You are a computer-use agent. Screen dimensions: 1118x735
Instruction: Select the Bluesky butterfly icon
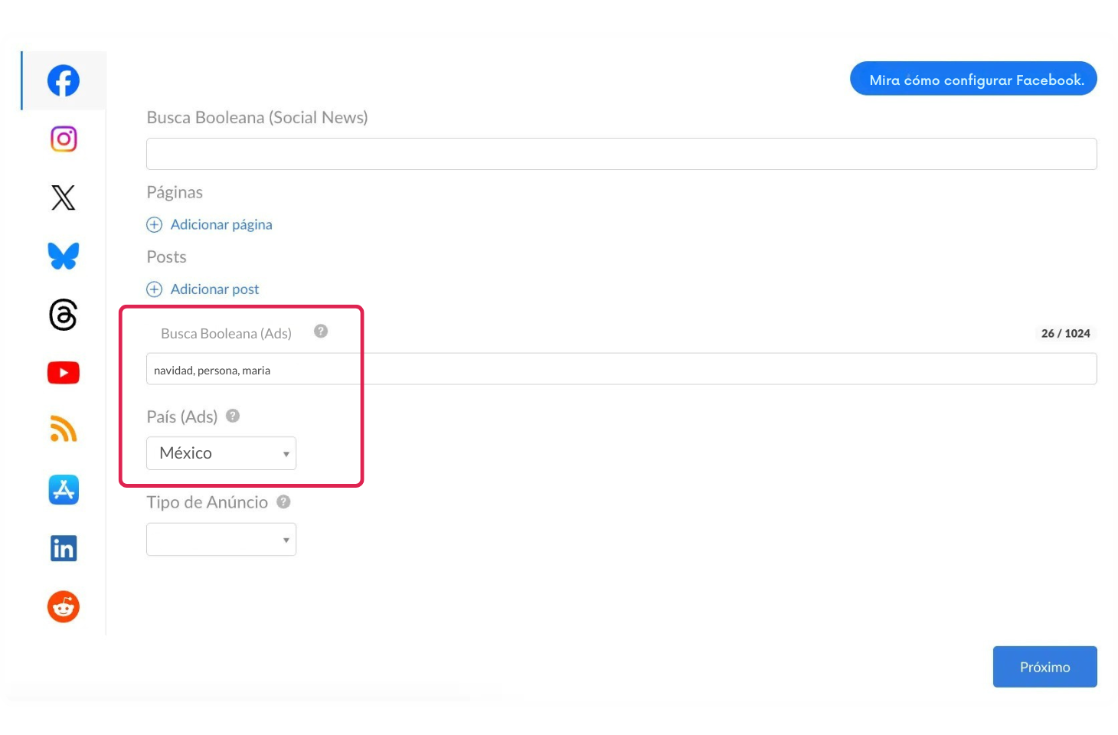point(64,256)
